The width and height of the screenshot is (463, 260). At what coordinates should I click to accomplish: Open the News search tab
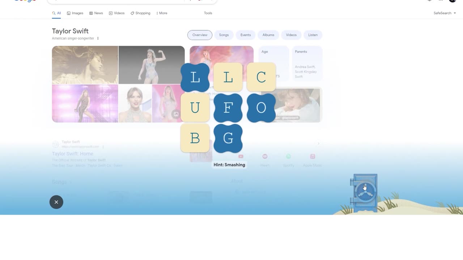pyautogui.click(x=96, y=13)
